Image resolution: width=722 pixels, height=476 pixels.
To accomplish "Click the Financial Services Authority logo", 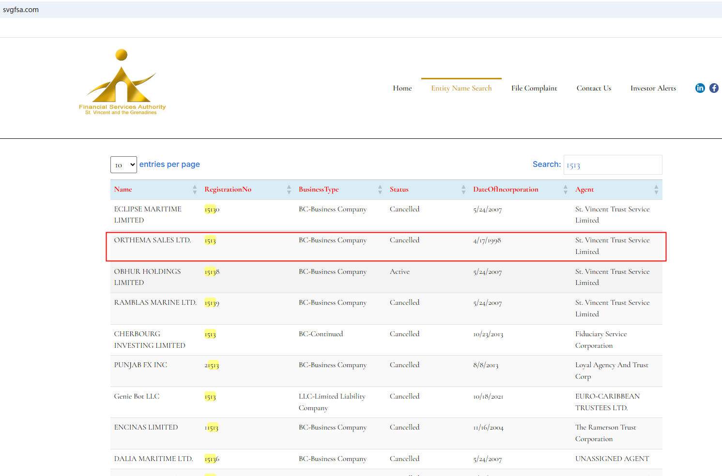I will point(122,82).
